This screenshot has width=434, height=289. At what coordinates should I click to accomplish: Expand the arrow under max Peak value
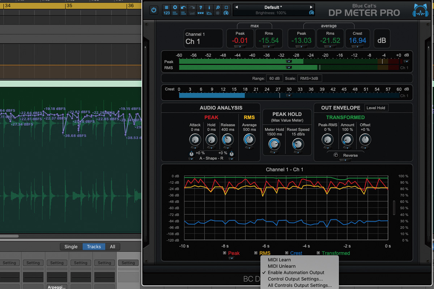point(240,47)
